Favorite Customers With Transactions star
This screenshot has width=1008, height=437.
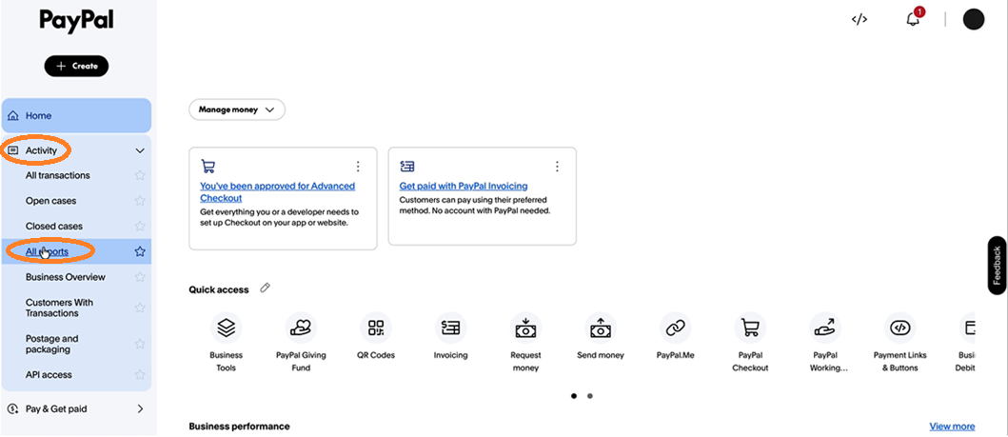click(x=140, y=308)
